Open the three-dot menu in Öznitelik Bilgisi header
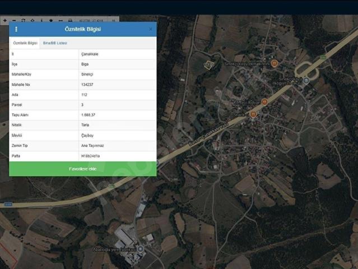 (x=16, y=29)
